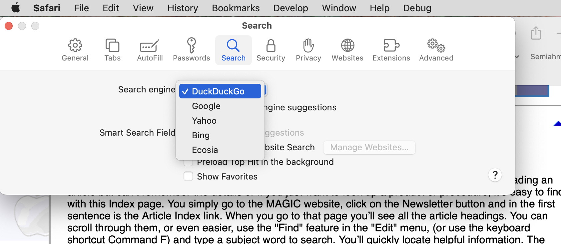
Task: Choose Bing from the search engine list
Action: pyautogui.click(x=220, y=135)
